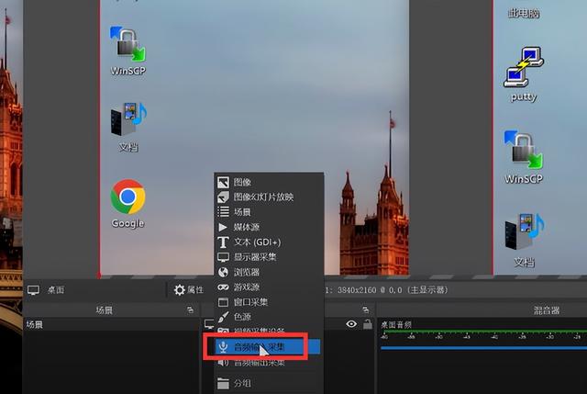Add 图像幻灯片放映 slideshow source

(269, 197)
